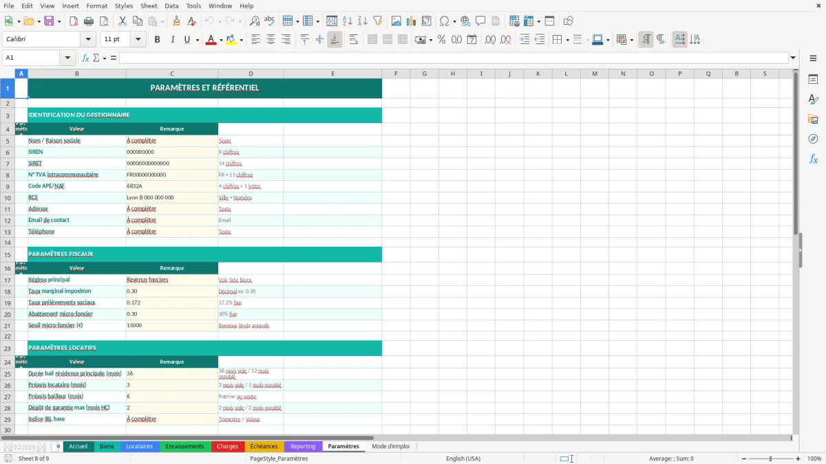Open the Function Wizard fx icon
826x464 pixels.
tap(85, 58)
